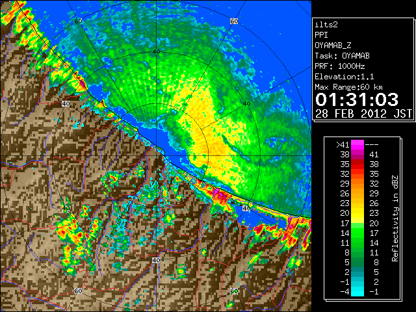Click the -4 legend label

click(344, 291)
